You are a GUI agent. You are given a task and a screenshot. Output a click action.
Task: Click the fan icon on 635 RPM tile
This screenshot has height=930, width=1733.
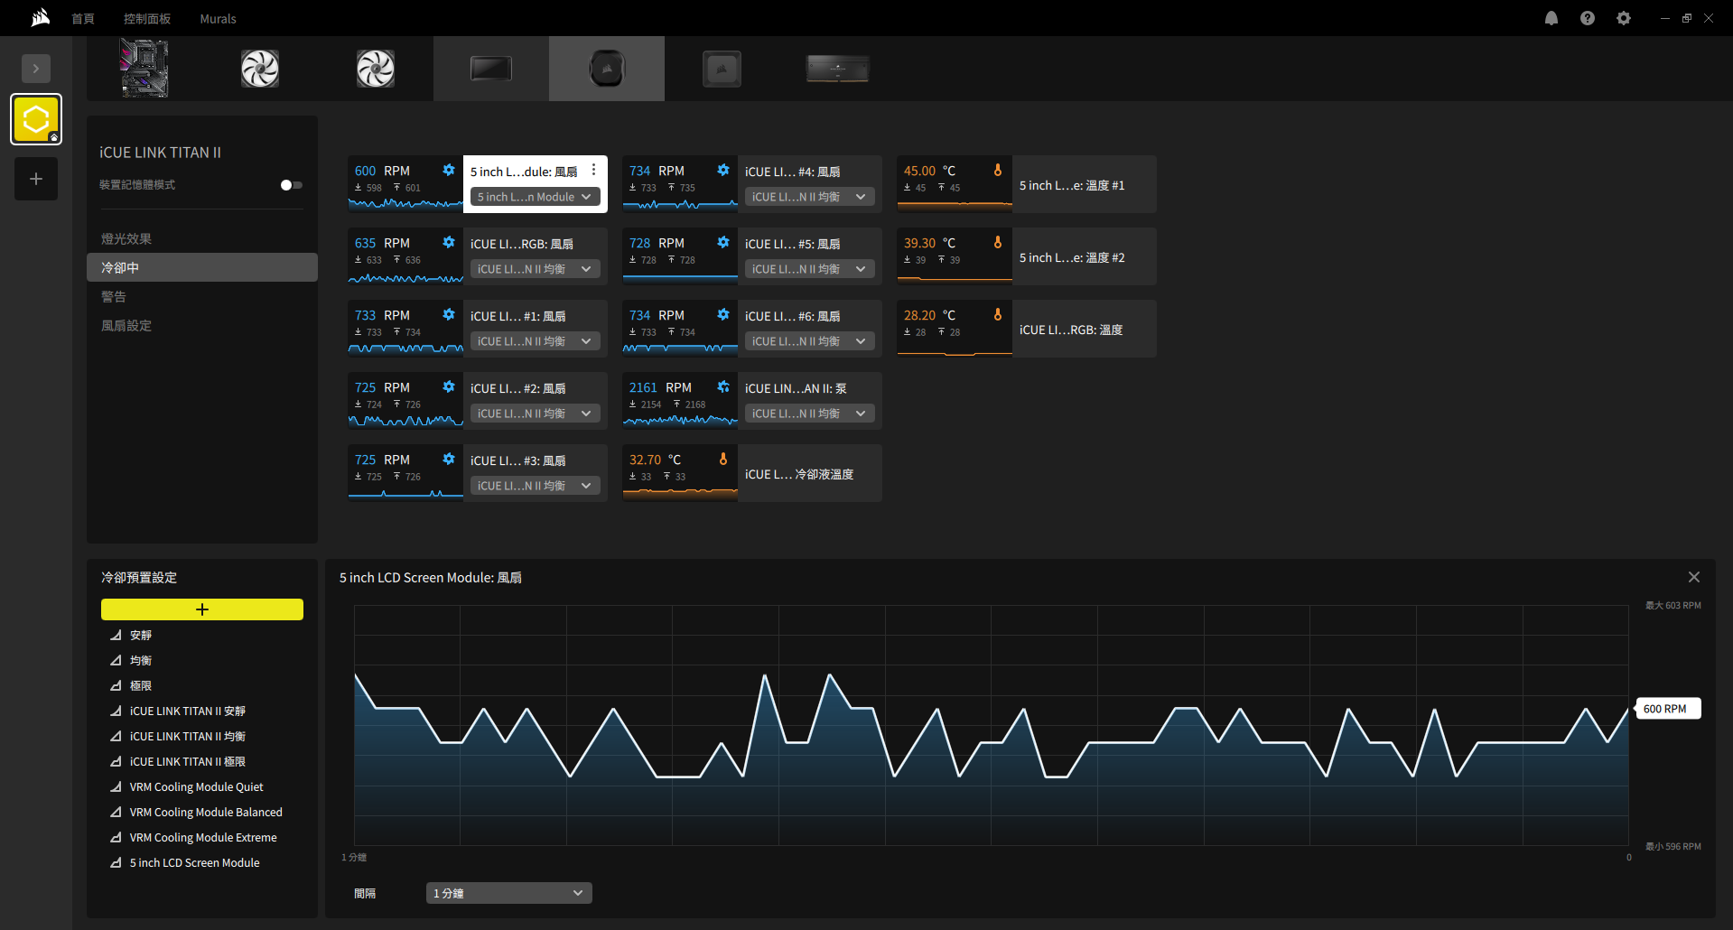449,242
